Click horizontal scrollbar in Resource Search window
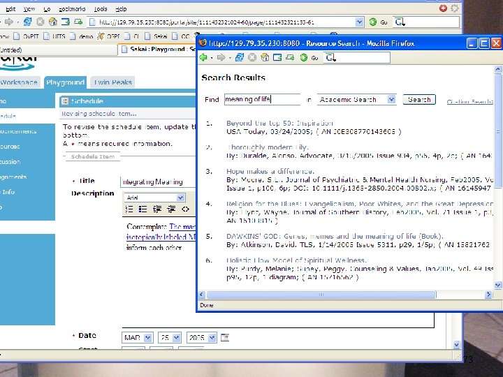 coord(321,295)
